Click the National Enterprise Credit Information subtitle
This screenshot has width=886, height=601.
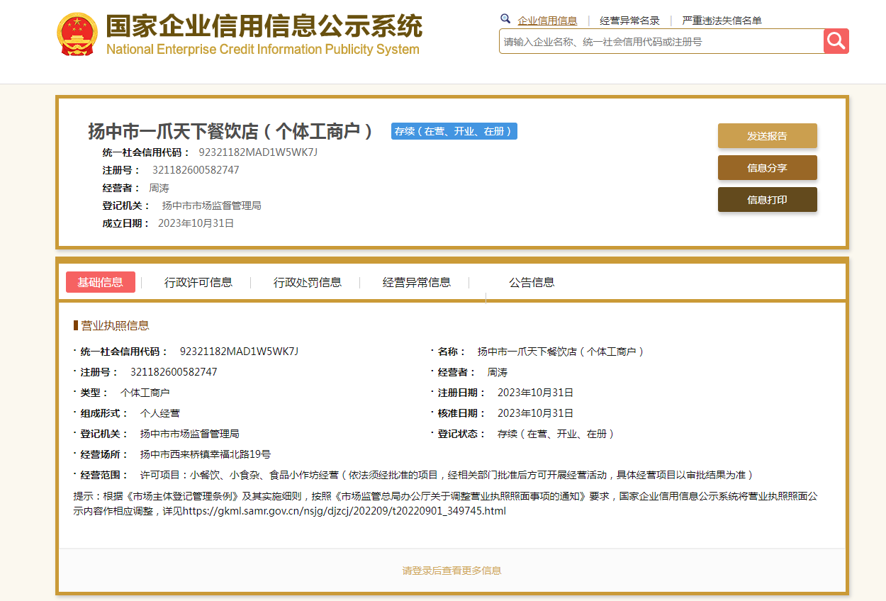[262, 50]
